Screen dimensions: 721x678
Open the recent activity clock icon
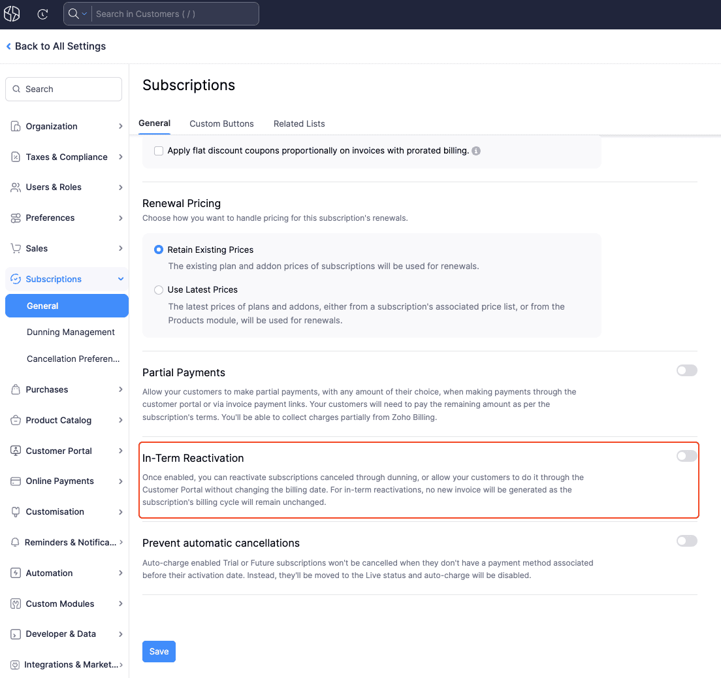tap(42, 14)
